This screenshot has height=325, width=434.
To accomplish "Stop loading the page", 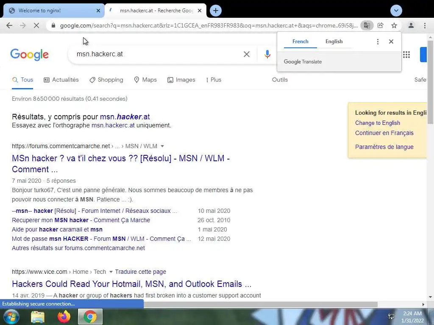I will click(36, 25).
